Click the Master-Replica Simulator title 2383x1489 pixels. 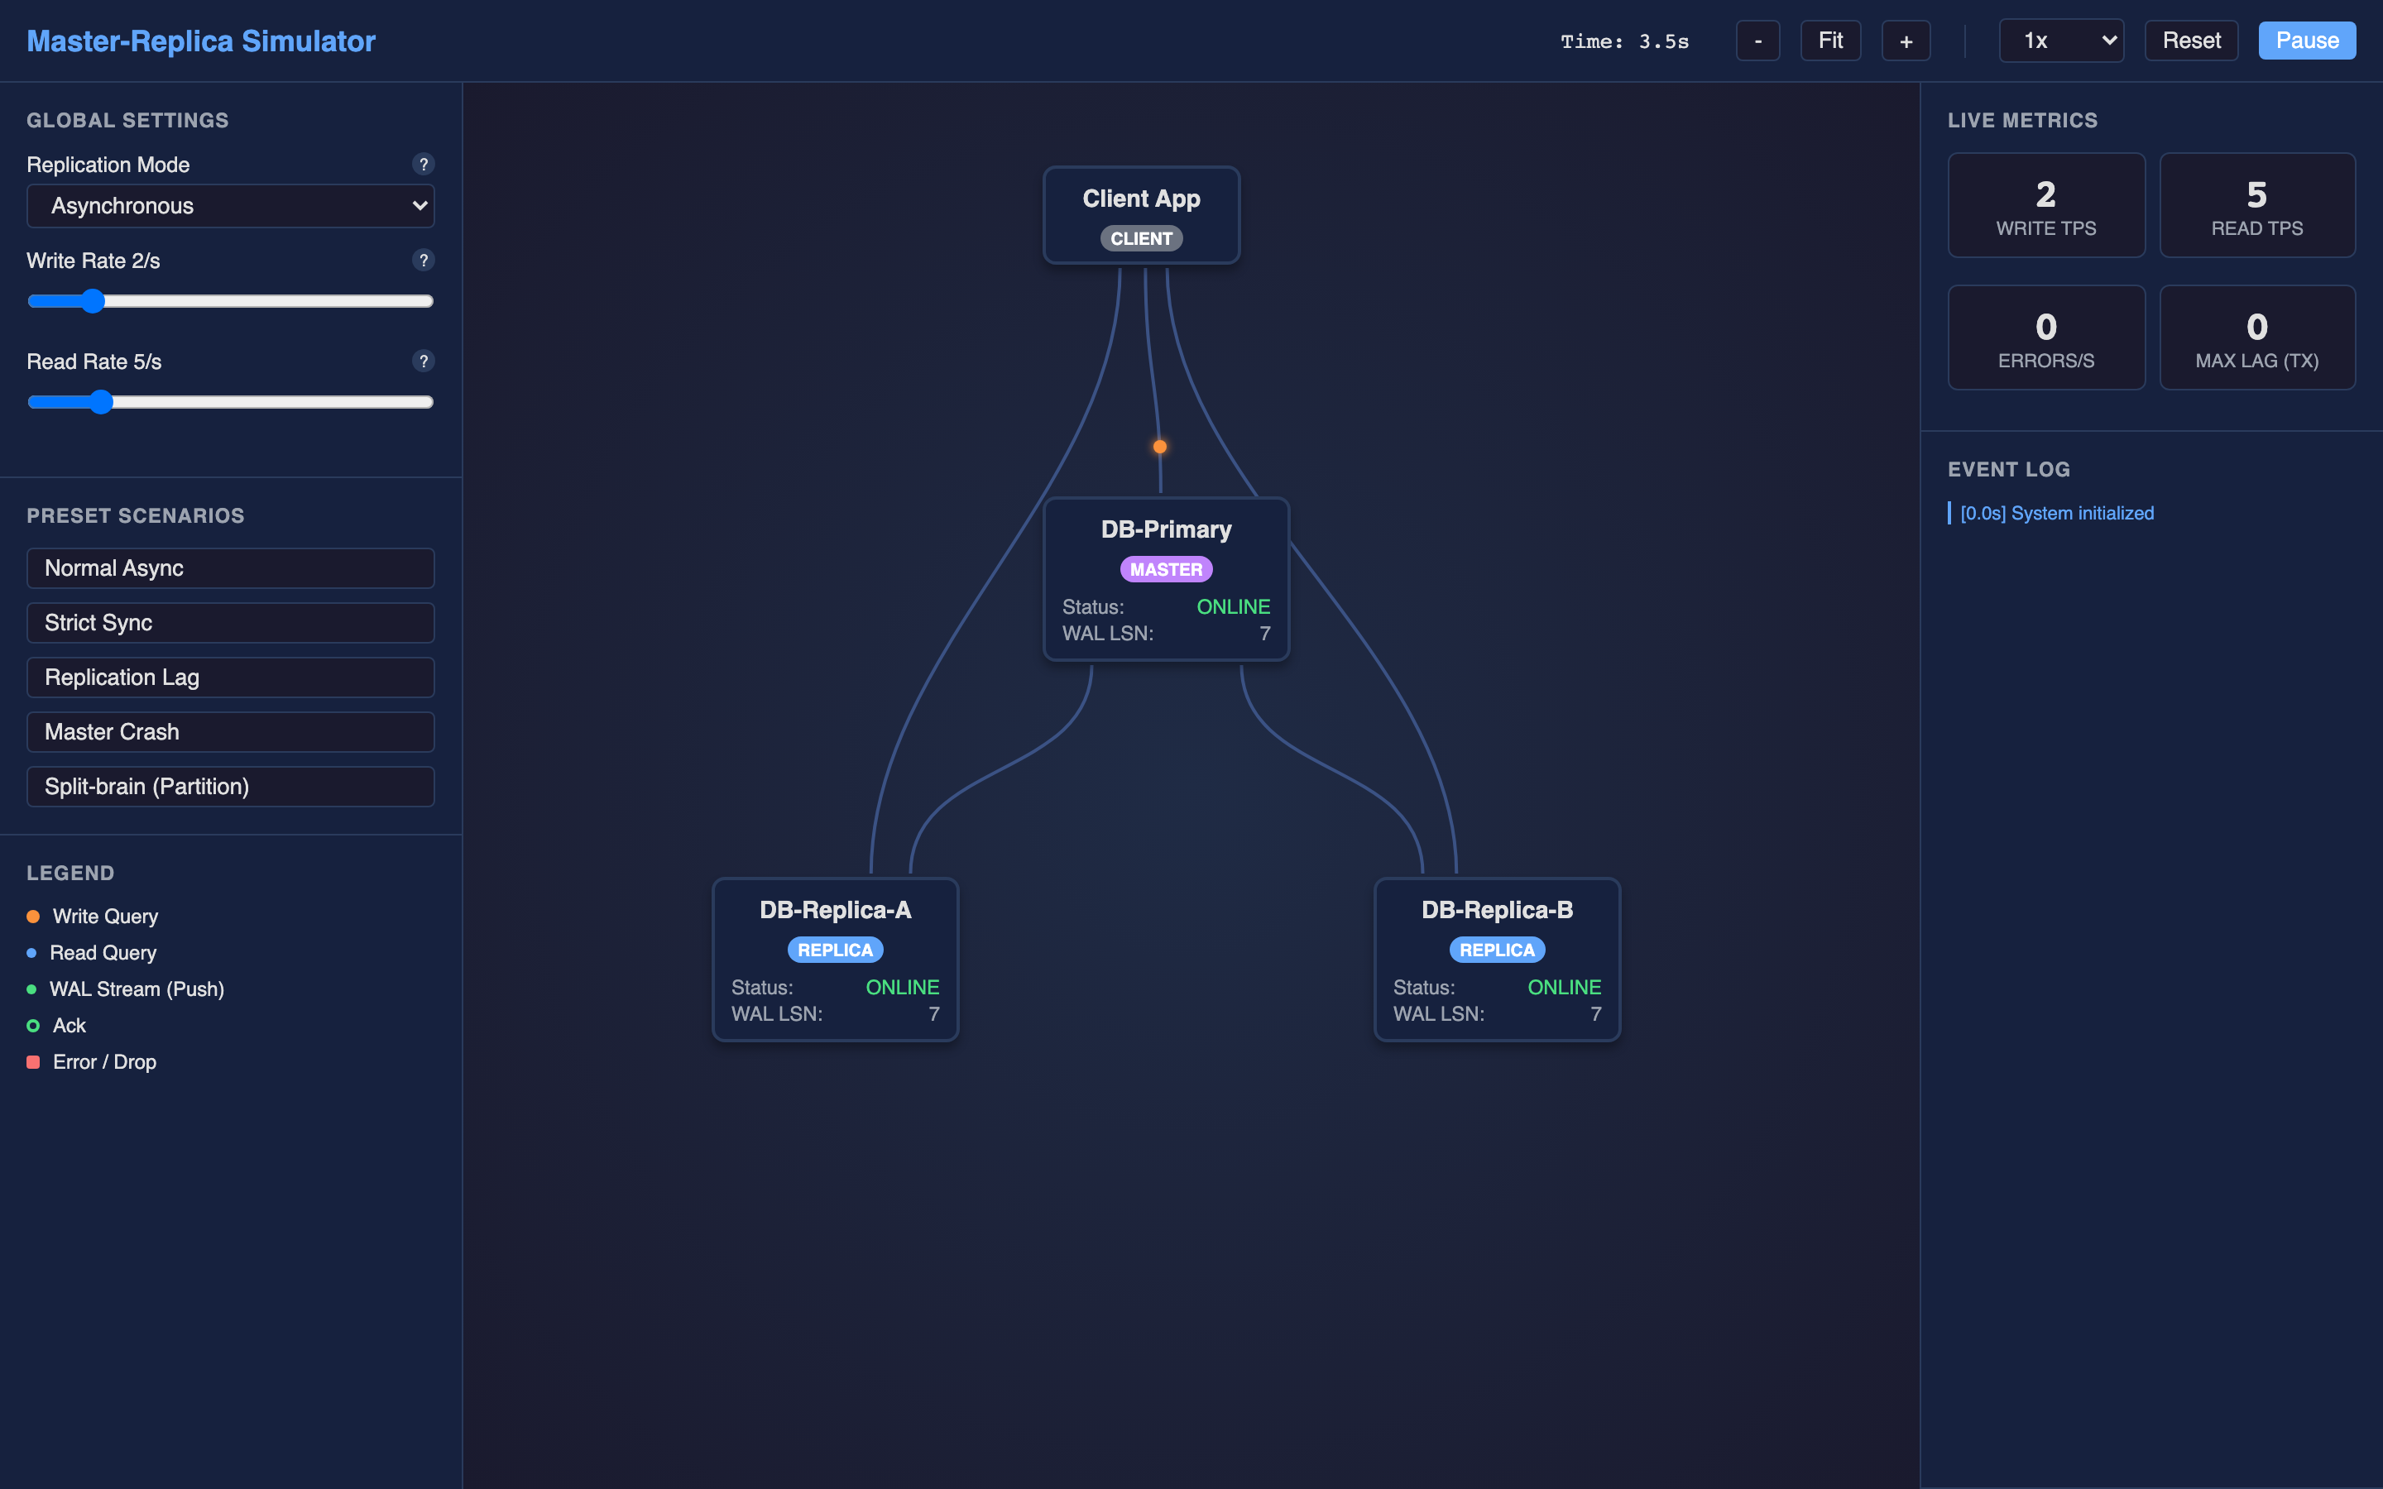point(201,41)
